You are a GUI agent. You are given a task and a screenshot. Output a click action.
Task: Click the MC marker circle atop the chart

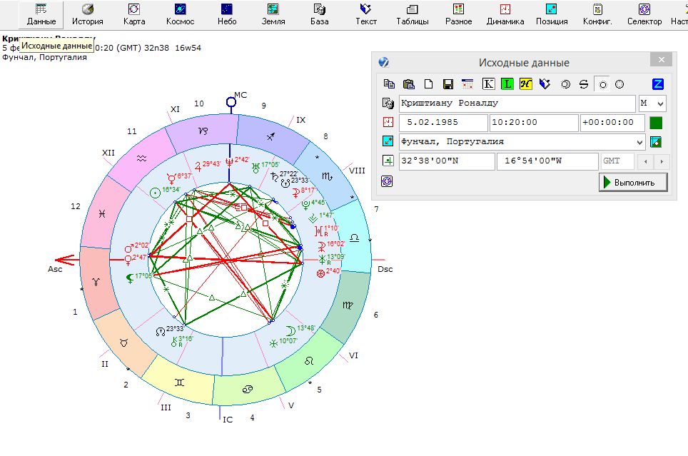point(231,102)
